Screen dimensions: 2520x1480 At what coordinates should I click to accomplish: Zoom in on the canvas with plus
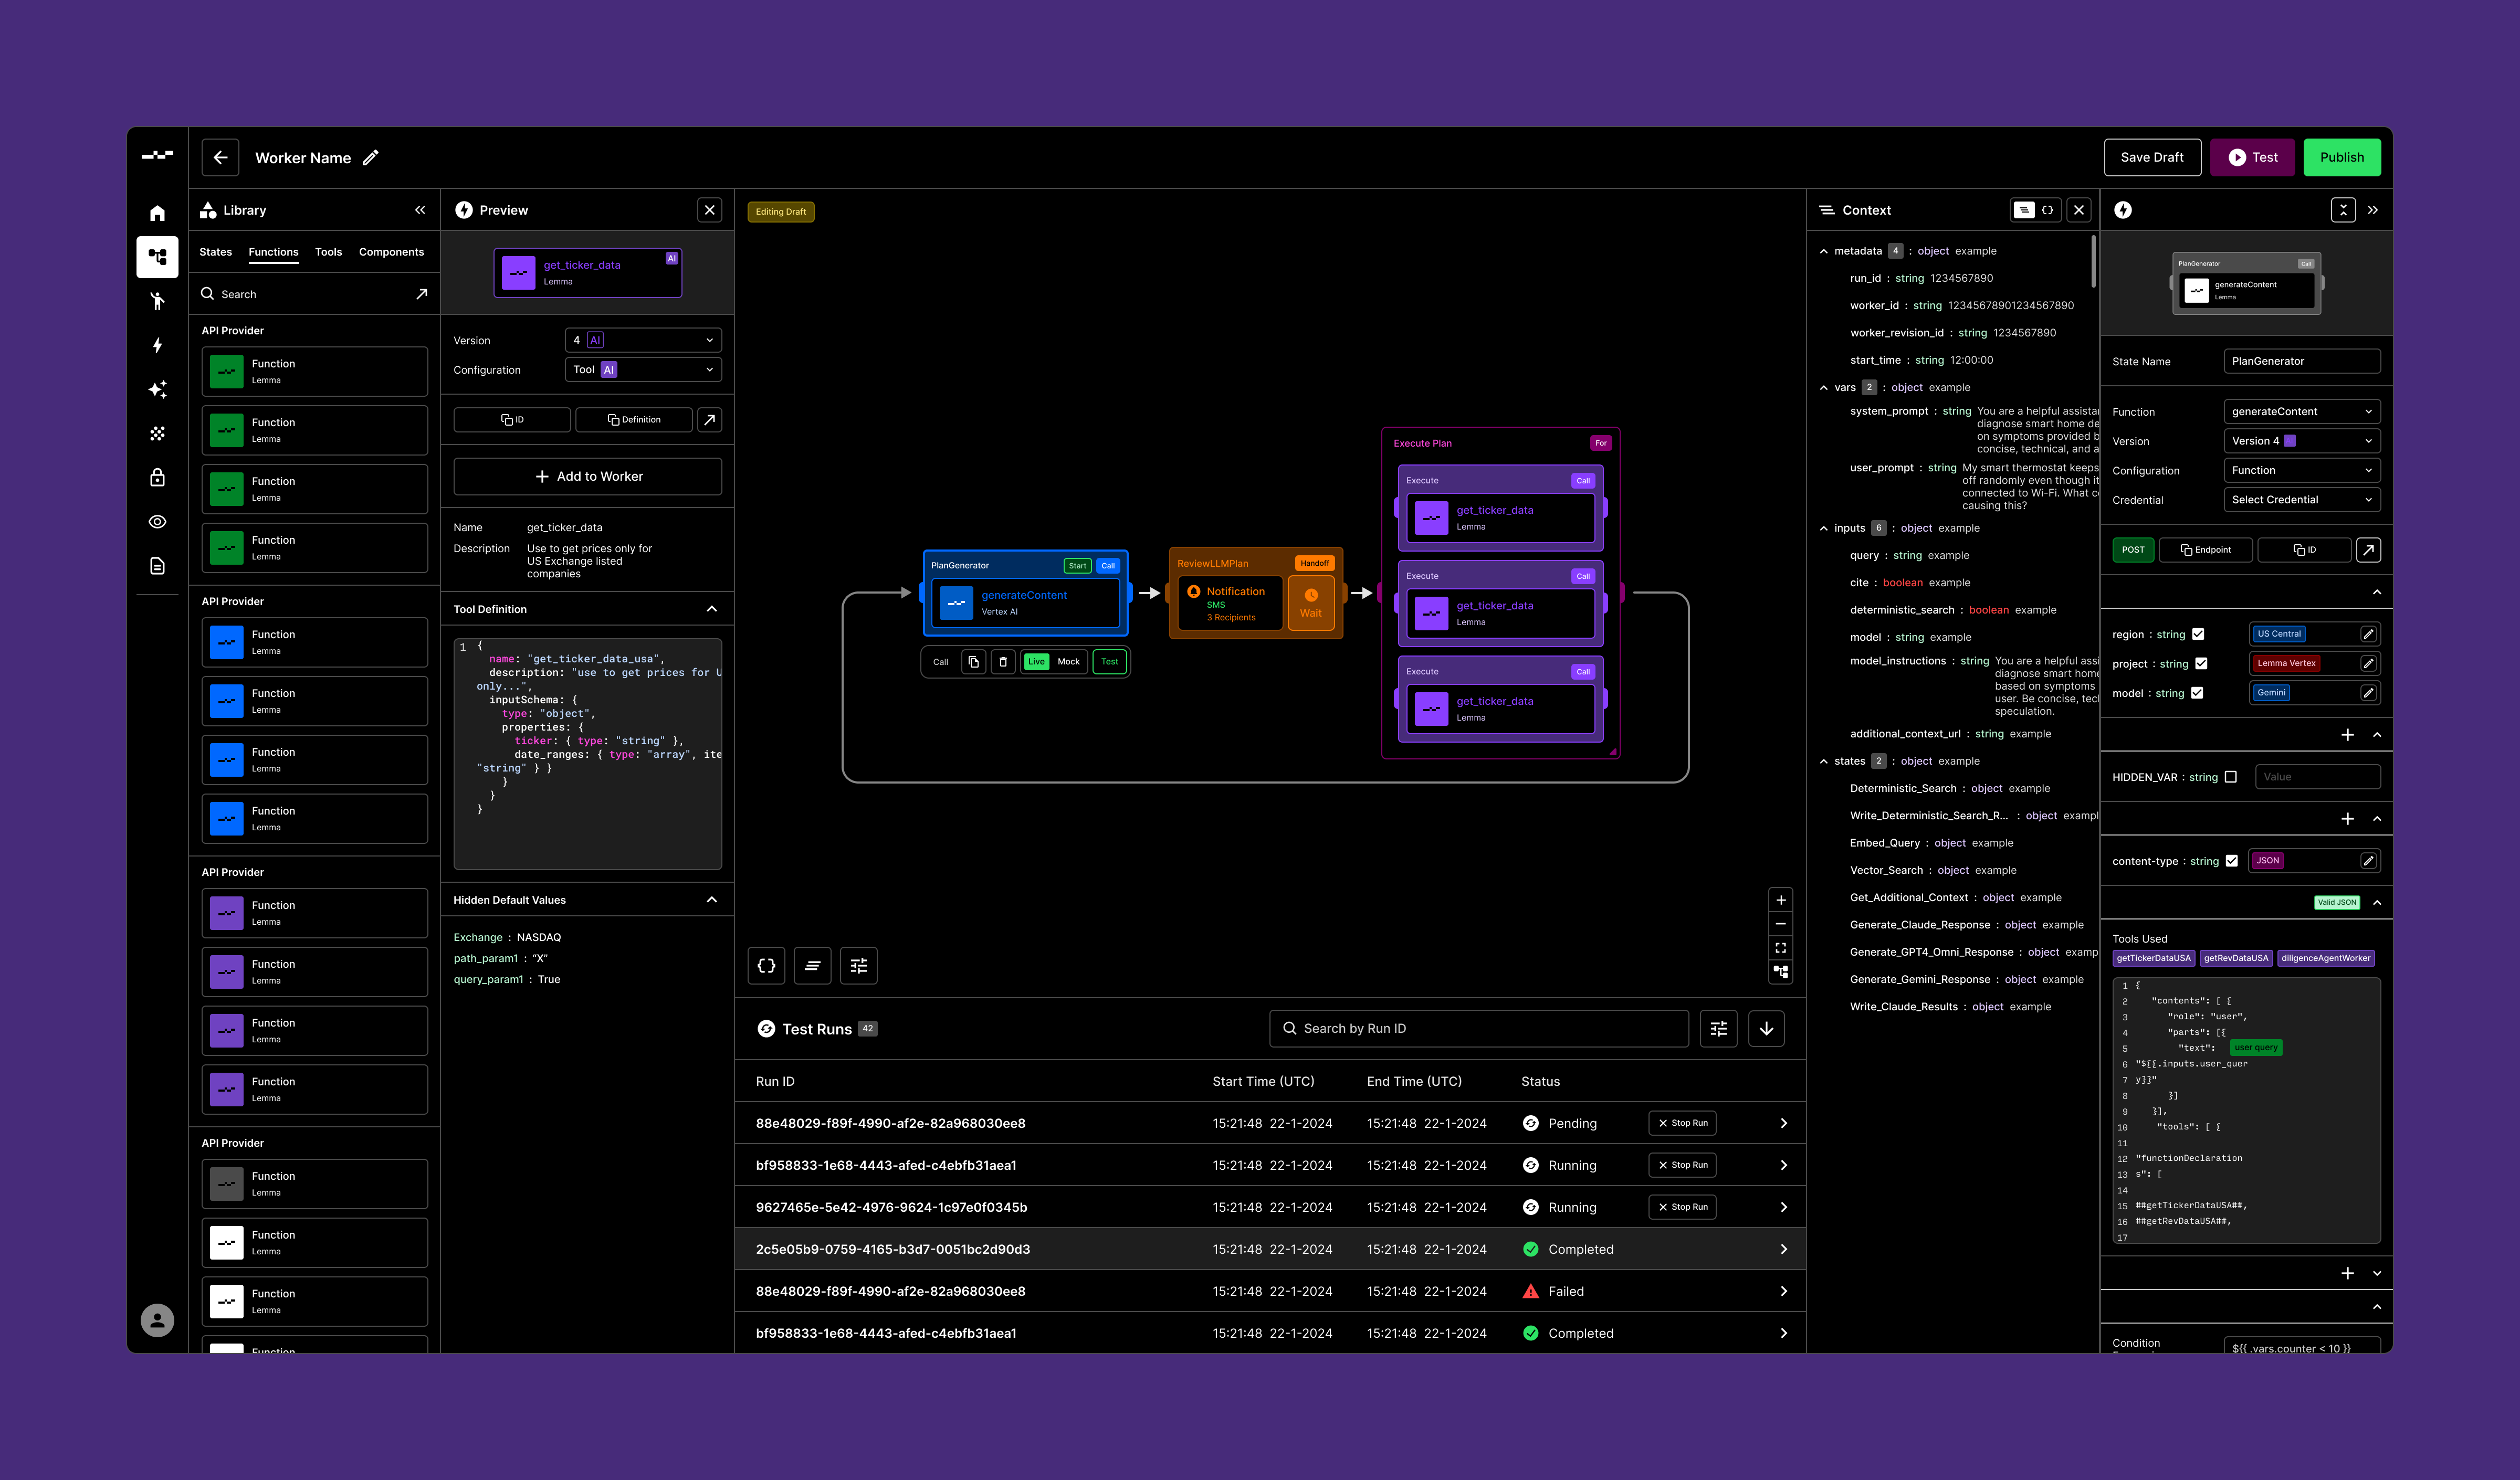click(1781, 900)
